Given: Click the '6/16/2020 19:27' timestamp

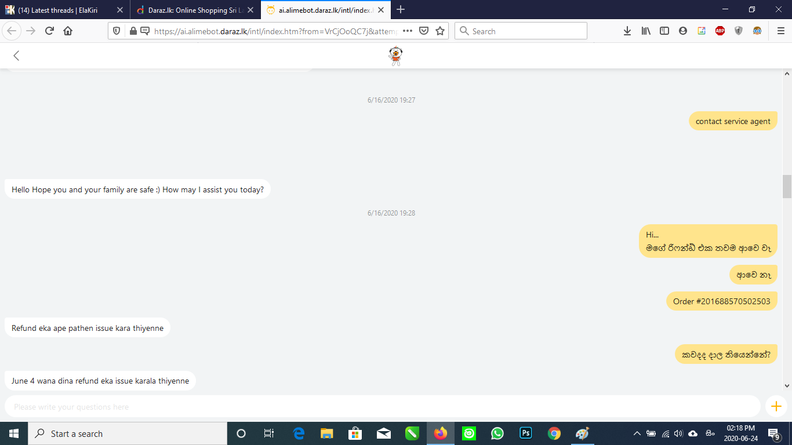Looking at the screenshot, I should (x=391, y=100).
